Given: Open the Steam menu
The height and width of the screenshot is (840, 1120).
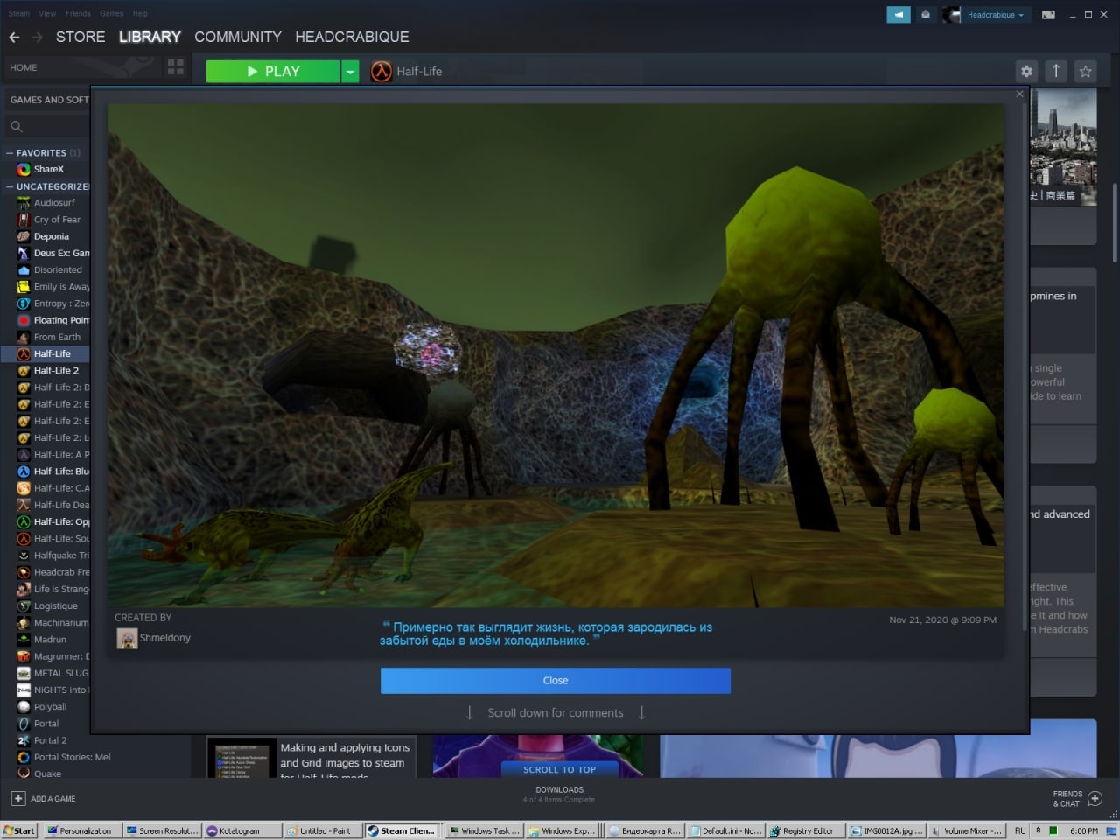Looking at the screenshot, I should coord(18,13).
